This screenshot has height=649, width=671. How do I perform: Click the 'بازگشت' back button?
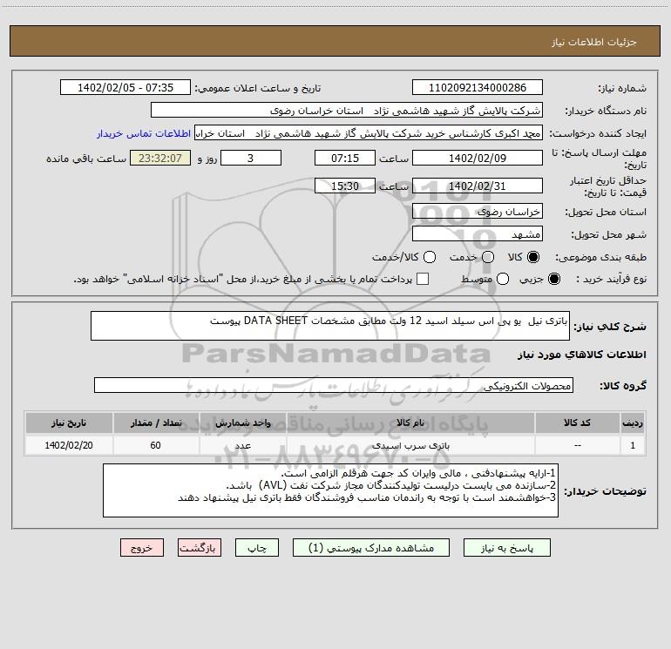pos(200,548)
